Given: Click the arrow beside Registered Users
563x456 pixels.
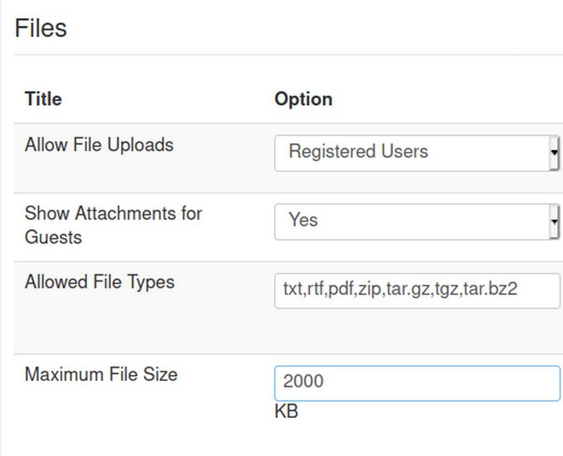Looking at the screenshot, I should pyautogui.click(x=554, y=153).
